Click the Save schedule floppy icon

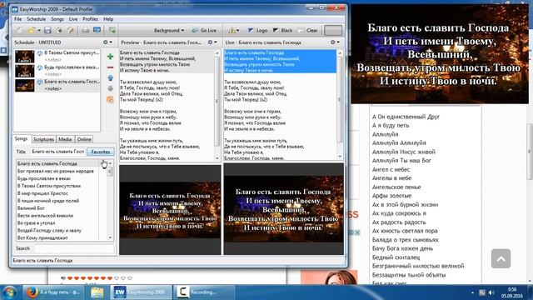[x=47, y=31]
